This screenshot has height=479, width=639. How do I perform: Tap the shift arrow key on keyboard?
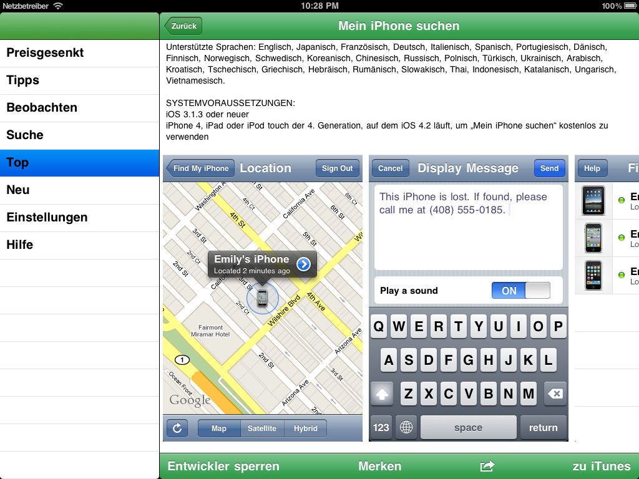tap(382, 394)
